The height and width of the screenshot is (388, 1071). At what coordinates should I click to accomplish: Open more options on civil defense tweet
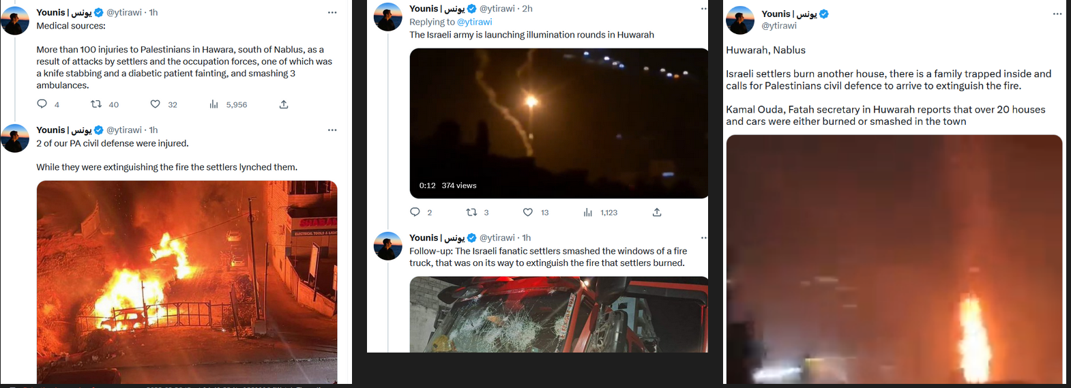tap(332, 130)
